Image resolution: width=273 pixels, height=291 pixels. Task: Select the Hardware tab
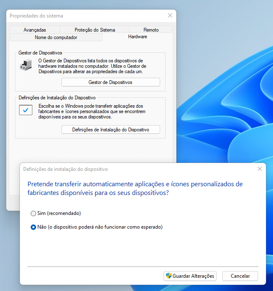[138, 37]
